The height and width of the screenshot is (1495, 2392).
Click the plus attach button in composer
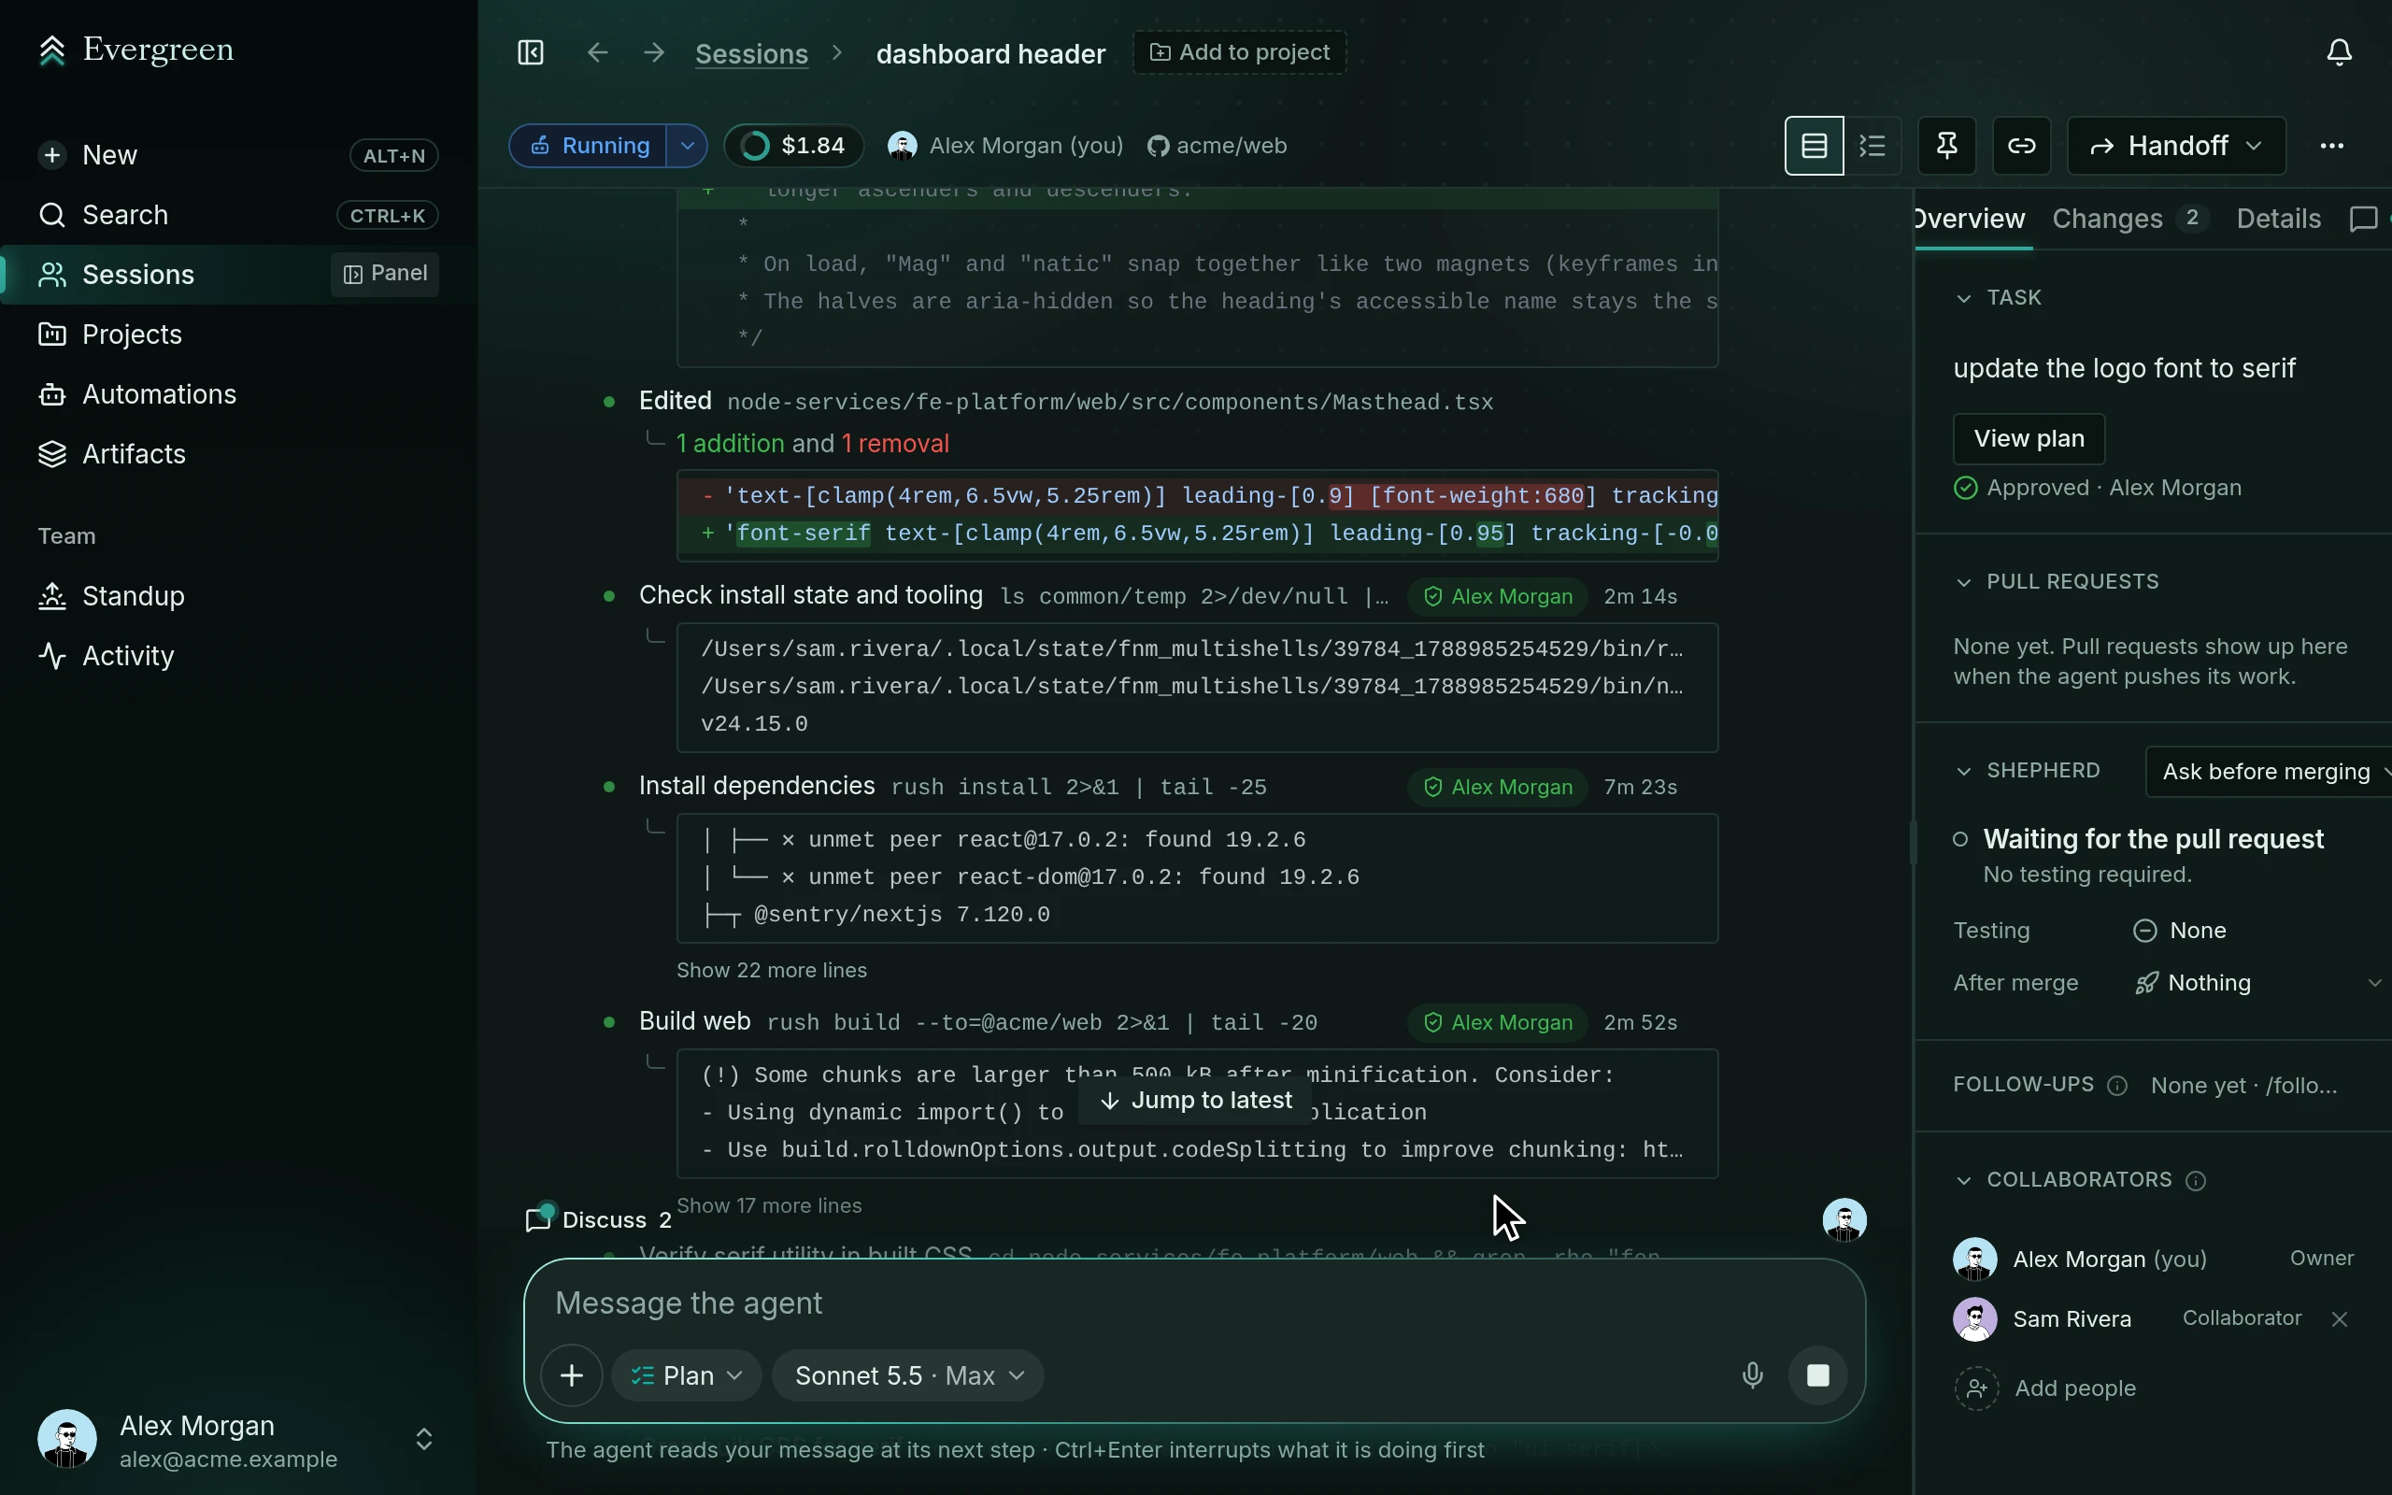[571, 1375]
